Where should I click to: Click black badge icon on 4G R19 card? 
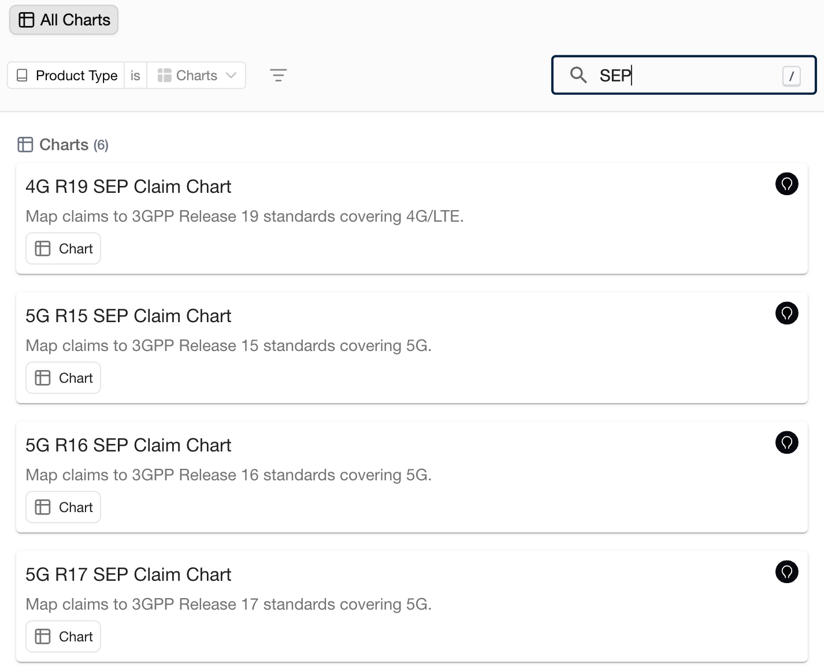[786, 184]
